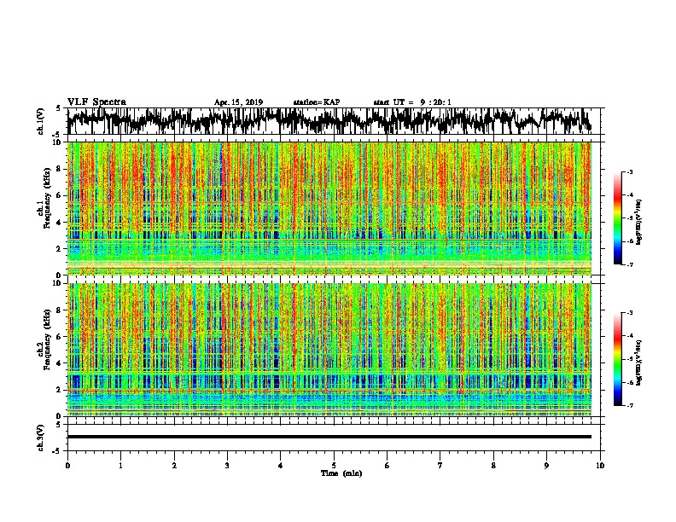Click time axis tick label '6'
676x522 pixels.
(388, 466)
